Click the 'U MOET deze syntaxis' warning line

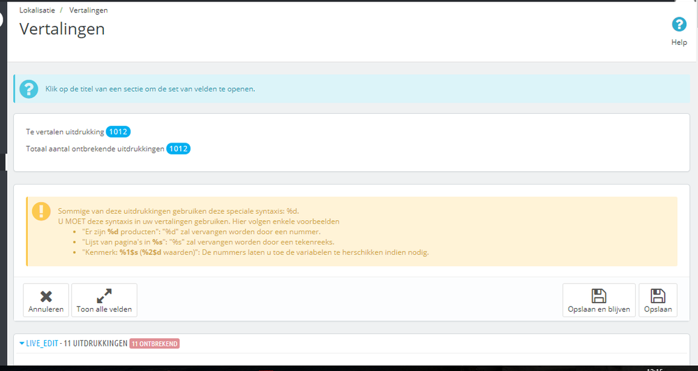pos(198,221)
